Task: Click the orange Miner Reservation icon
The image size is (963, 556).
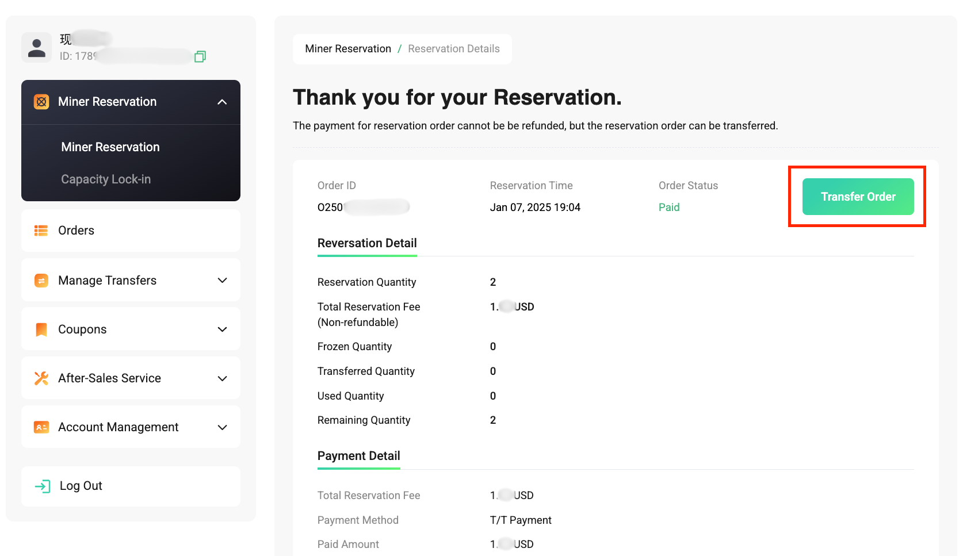Action: tap(41, 102)
